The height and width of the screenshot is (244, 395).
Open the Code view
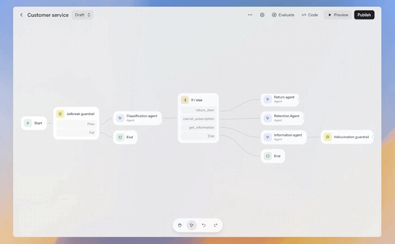coord(310,15)
